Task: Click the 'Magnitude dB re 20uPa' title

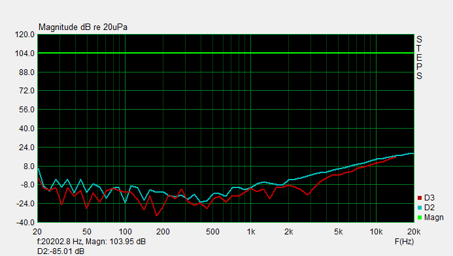Action: pos(83,27)
